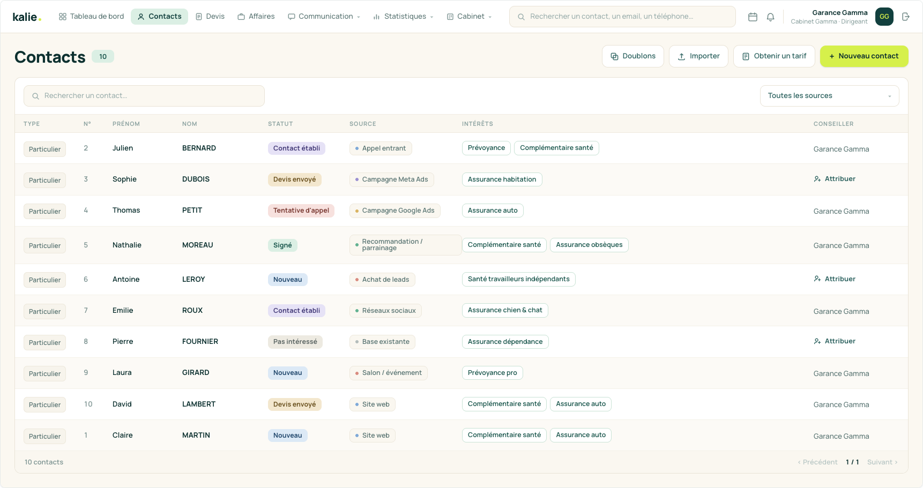This screenshot has height=488, width=923.
Task: Click the kalie logo
Action: click(27, 17)
